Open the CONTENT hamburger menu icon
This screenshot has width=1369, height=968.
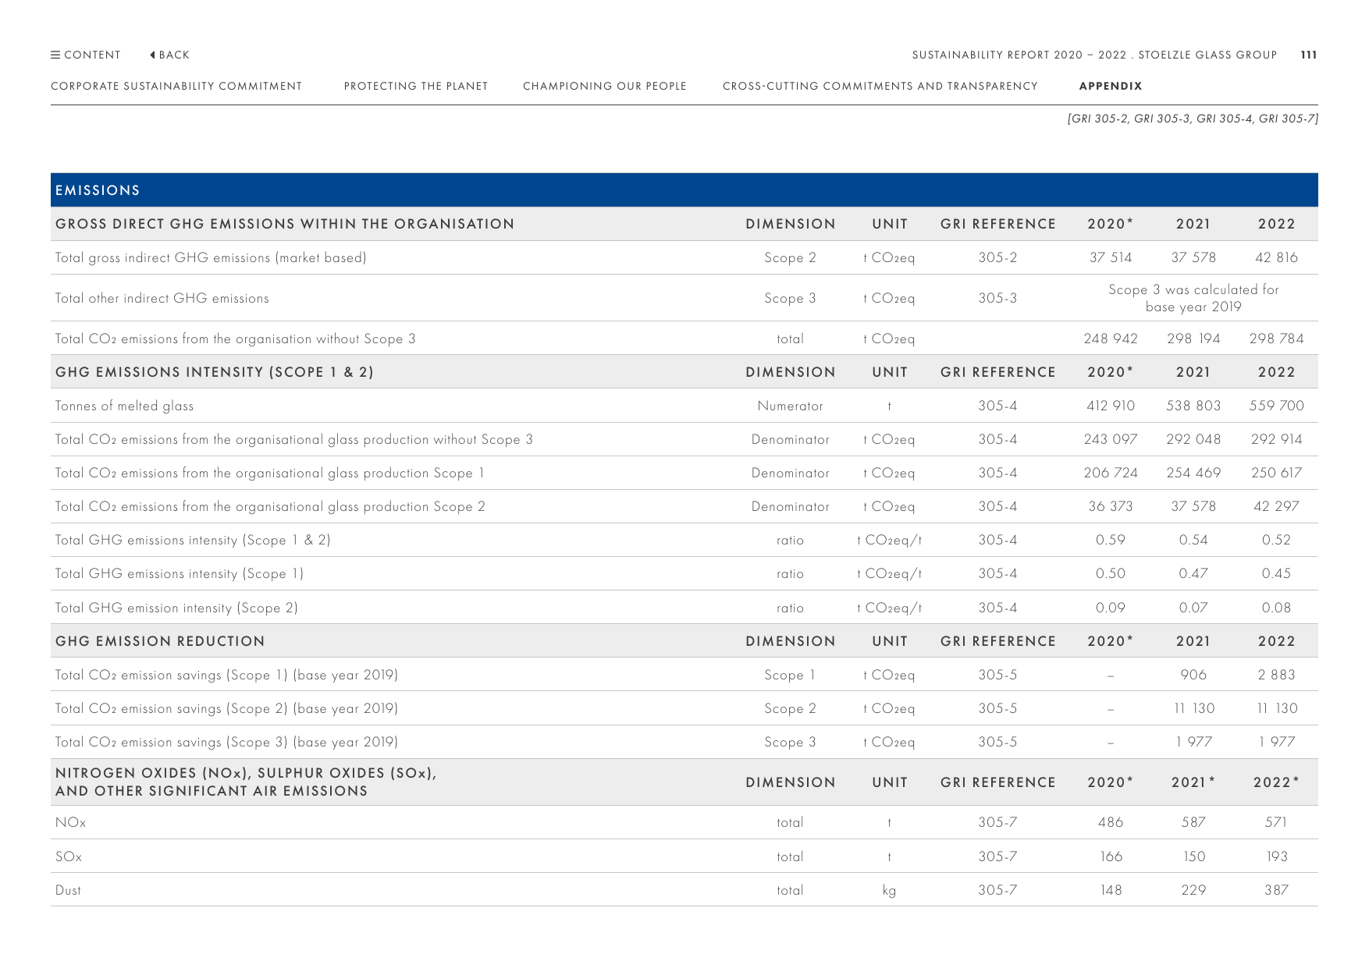coord(55,55)
